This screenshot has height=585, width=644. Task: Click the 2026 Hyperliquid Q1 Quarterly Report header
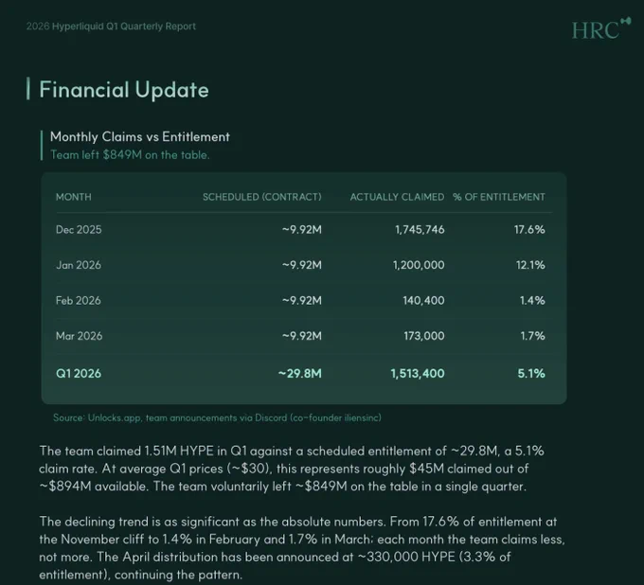click(x=111, y=27)
